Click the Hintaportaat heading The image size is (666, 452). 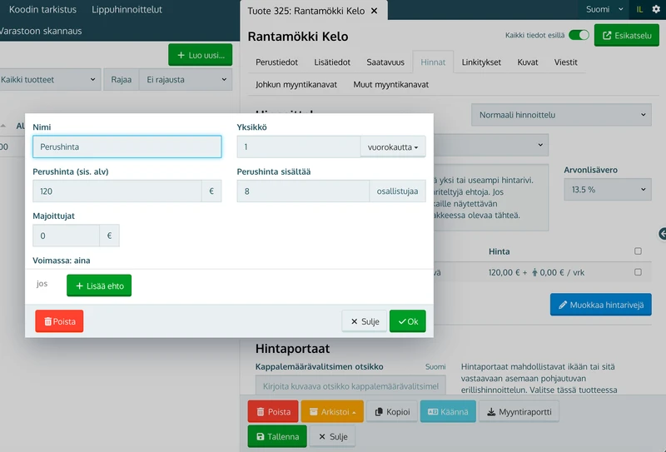(x=292, y=349)
